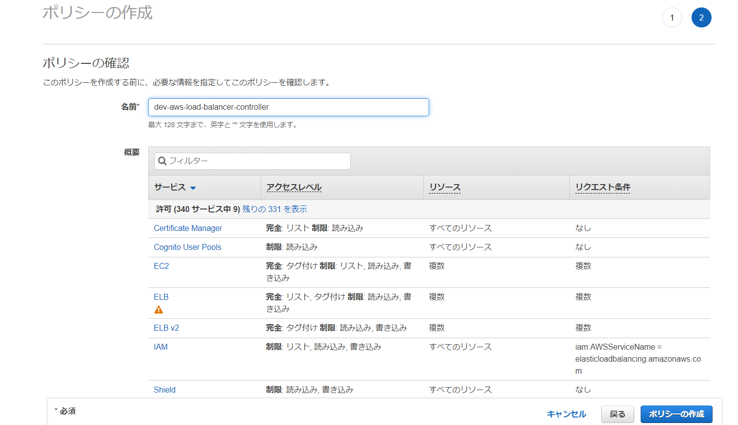The width and height of the screenshot is (738, 425).
Task: Select the step 2 circle indicator
Action: coord(701,18)
